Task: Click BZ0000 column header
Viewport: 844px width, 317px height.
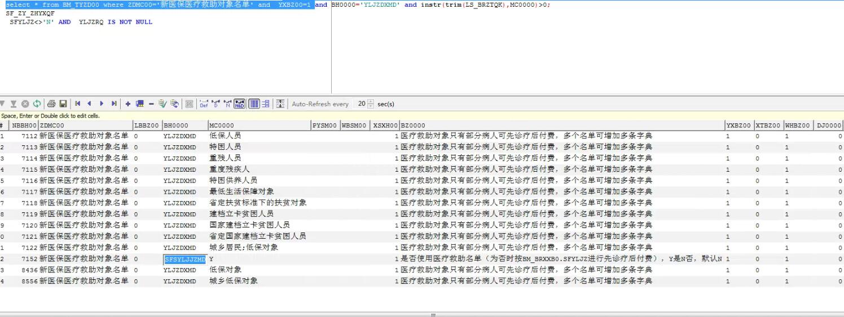Action: coord(562,126)
